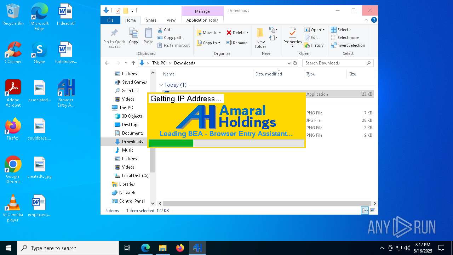Screen dimensions: 453x255
Task: Sort by Type column header
Action: click(325, 74)
